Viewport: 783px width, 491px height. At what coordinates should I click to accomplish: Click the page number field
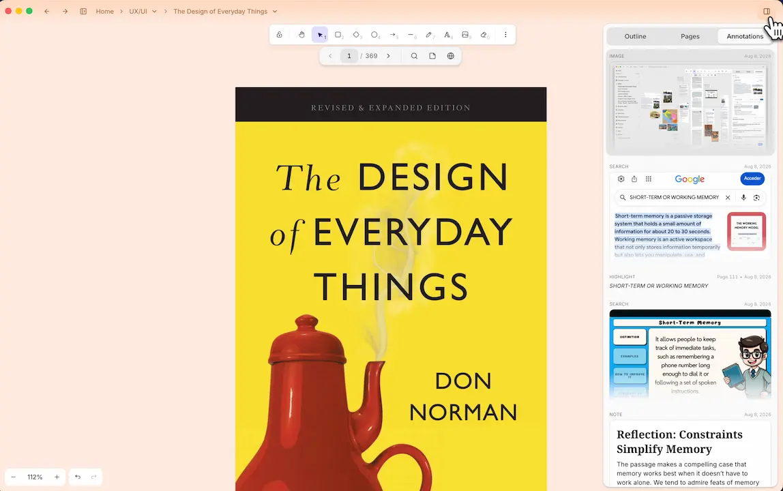tap(349, 56)
